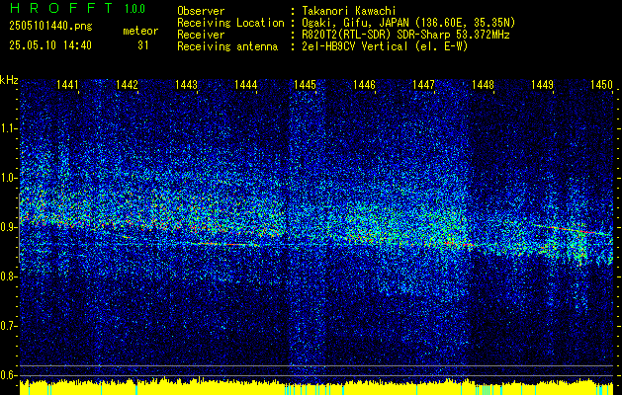
Task: Click the 0.8 kHz axis label
Action: (x=9, y=276)
